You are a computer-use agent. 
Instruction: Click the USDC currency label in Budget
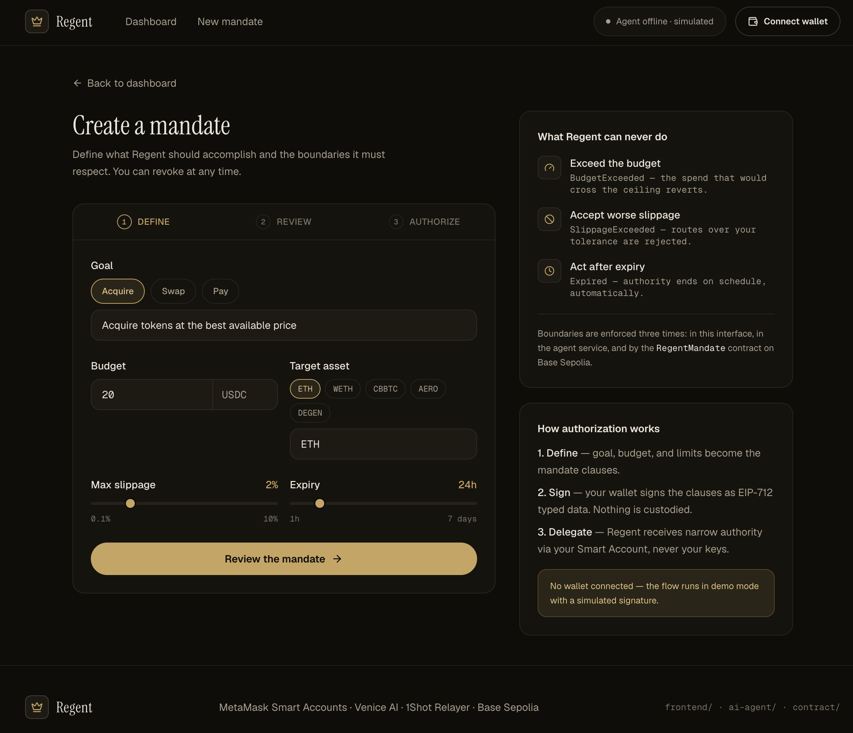pos(234,395)
